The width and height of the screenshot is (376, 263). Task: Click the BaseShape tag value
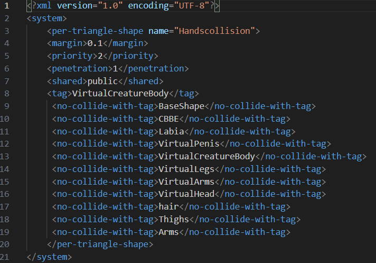[181, 106]
